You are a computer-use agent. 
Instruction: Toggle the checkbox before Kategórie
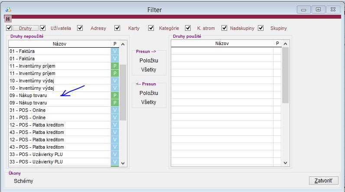(151, 28)
